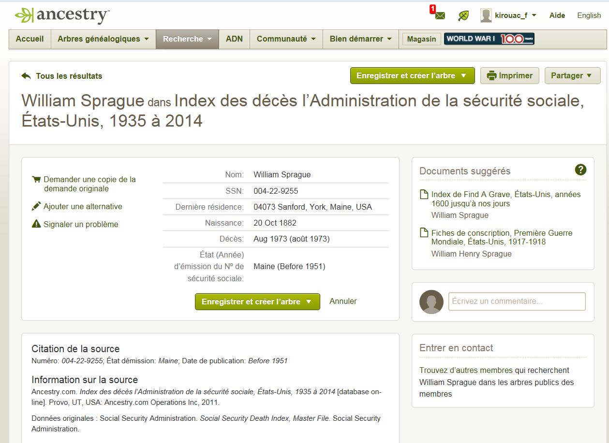Click the name value William Sprague
609x443 pixels.
tap(282, 175)
